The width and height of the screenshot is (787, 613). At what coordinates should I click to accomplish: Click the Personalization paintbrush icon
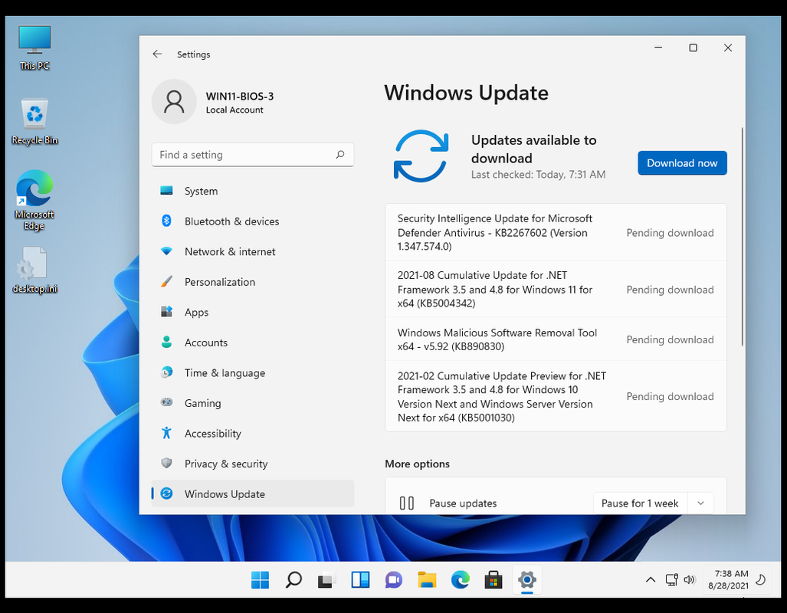166,282
